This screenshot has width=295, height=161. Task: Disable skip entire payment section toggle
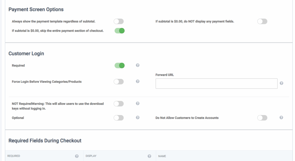click(x=119, y=31)
